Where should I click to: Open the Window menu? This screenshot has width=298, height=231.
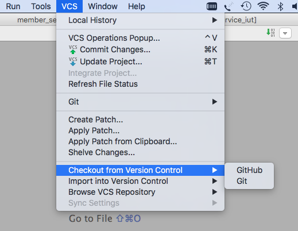coord(103,6)
